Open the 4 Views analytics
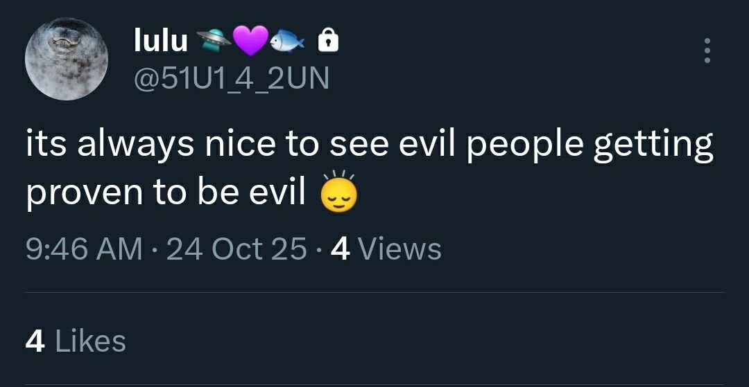Screen dimensions: 749x387 click(x=386, y=249)
